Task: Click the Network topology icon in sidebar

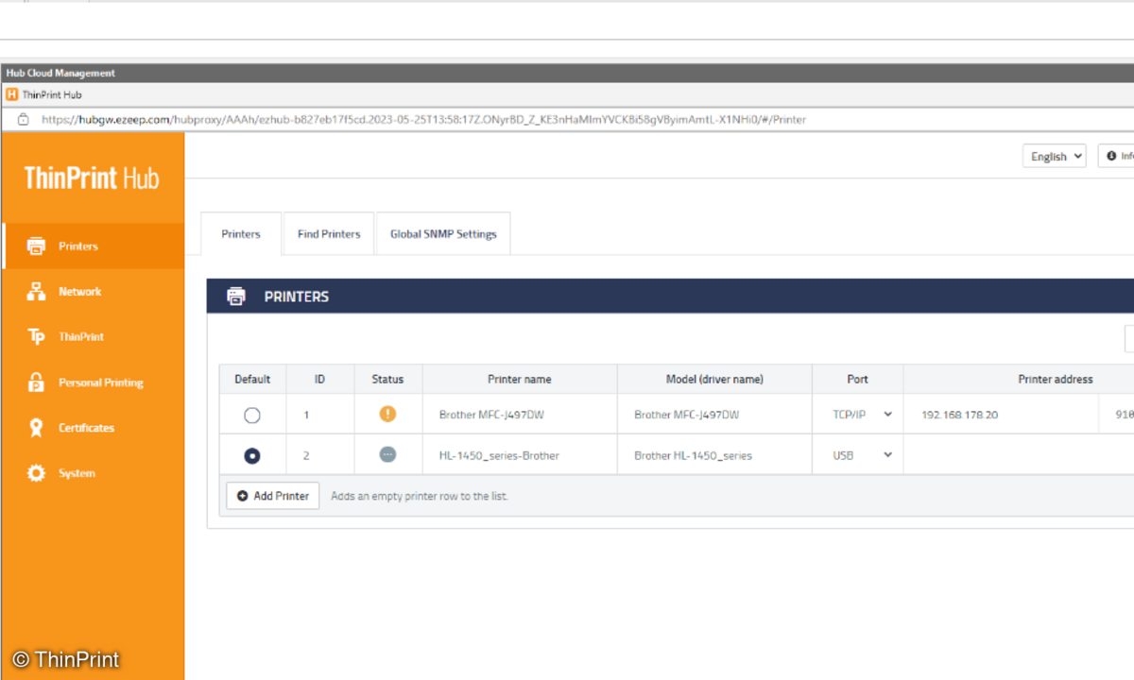Action: (x=36, y=292)
